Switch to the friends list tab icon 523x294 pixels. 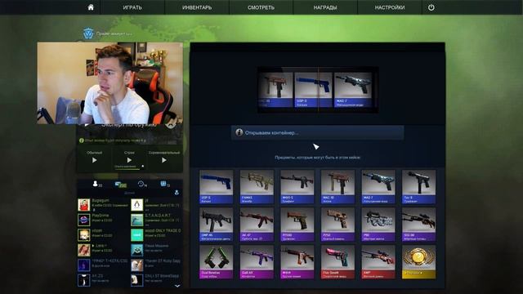[x=96, y=184]
